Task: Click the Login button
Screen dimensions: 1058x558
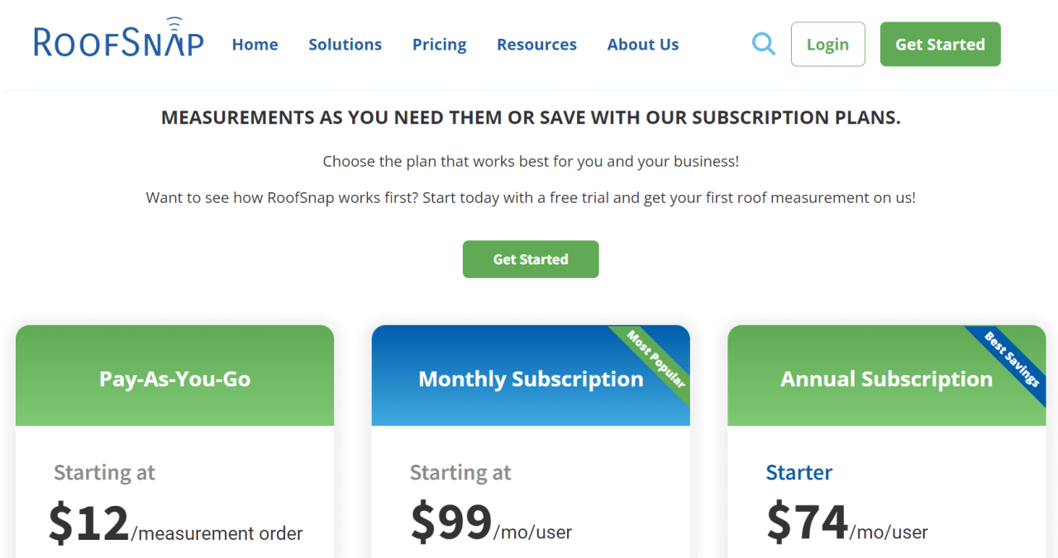Action: tap(827, 44)
